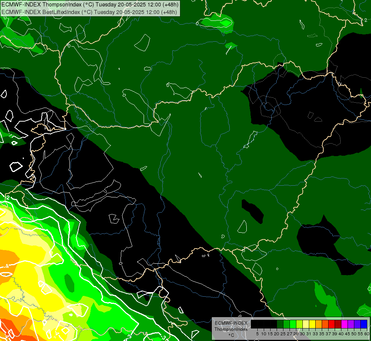Click the legend tick label 55

point(361,334)
